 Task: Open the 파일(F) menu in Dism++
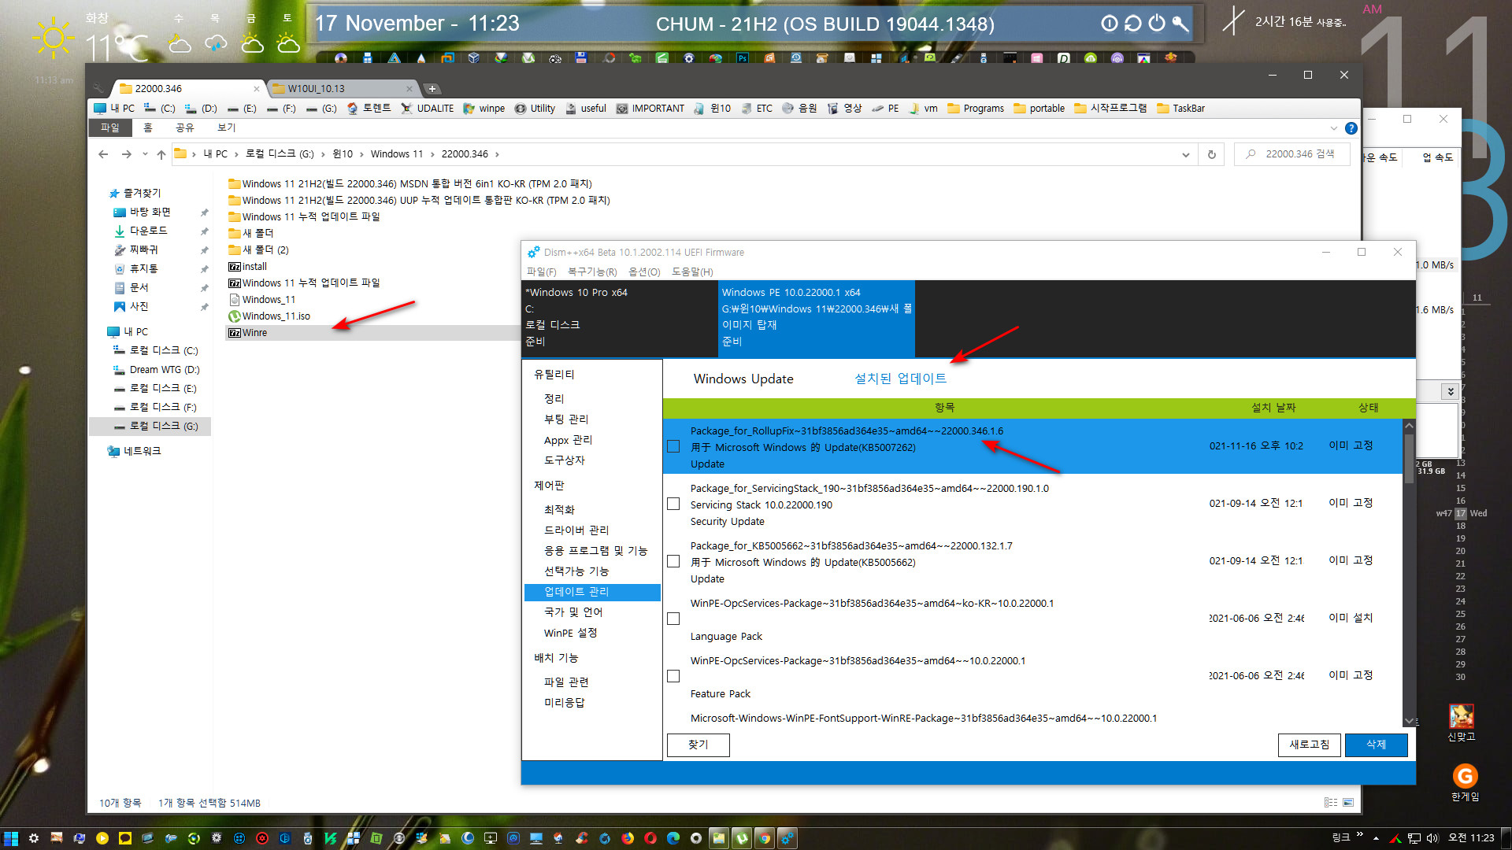[541, 272]
